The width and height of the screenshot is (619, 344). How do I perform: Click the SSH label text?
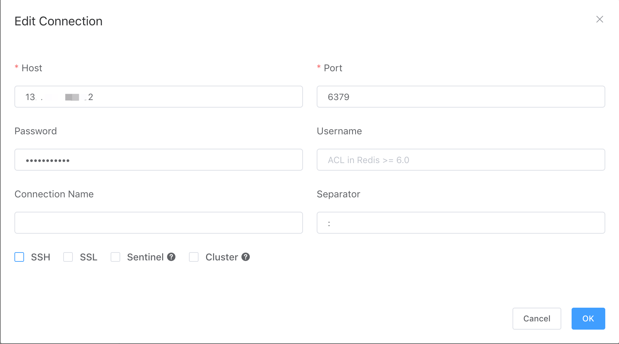[41, 257]
